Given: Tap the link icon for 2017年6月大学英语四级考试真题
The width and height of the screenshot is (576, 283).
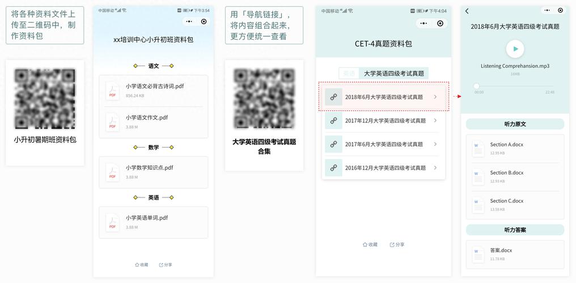Looking at the screenshot, I should 333,144.
